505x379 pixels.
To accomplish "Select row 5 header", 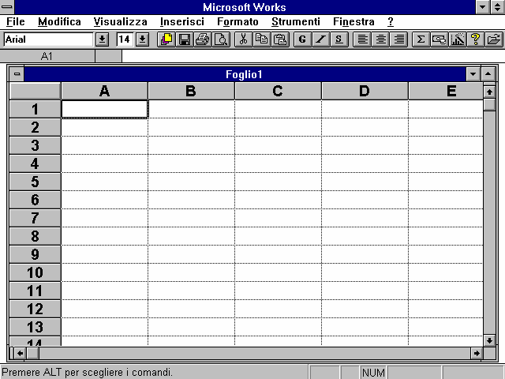I will 35,182.
